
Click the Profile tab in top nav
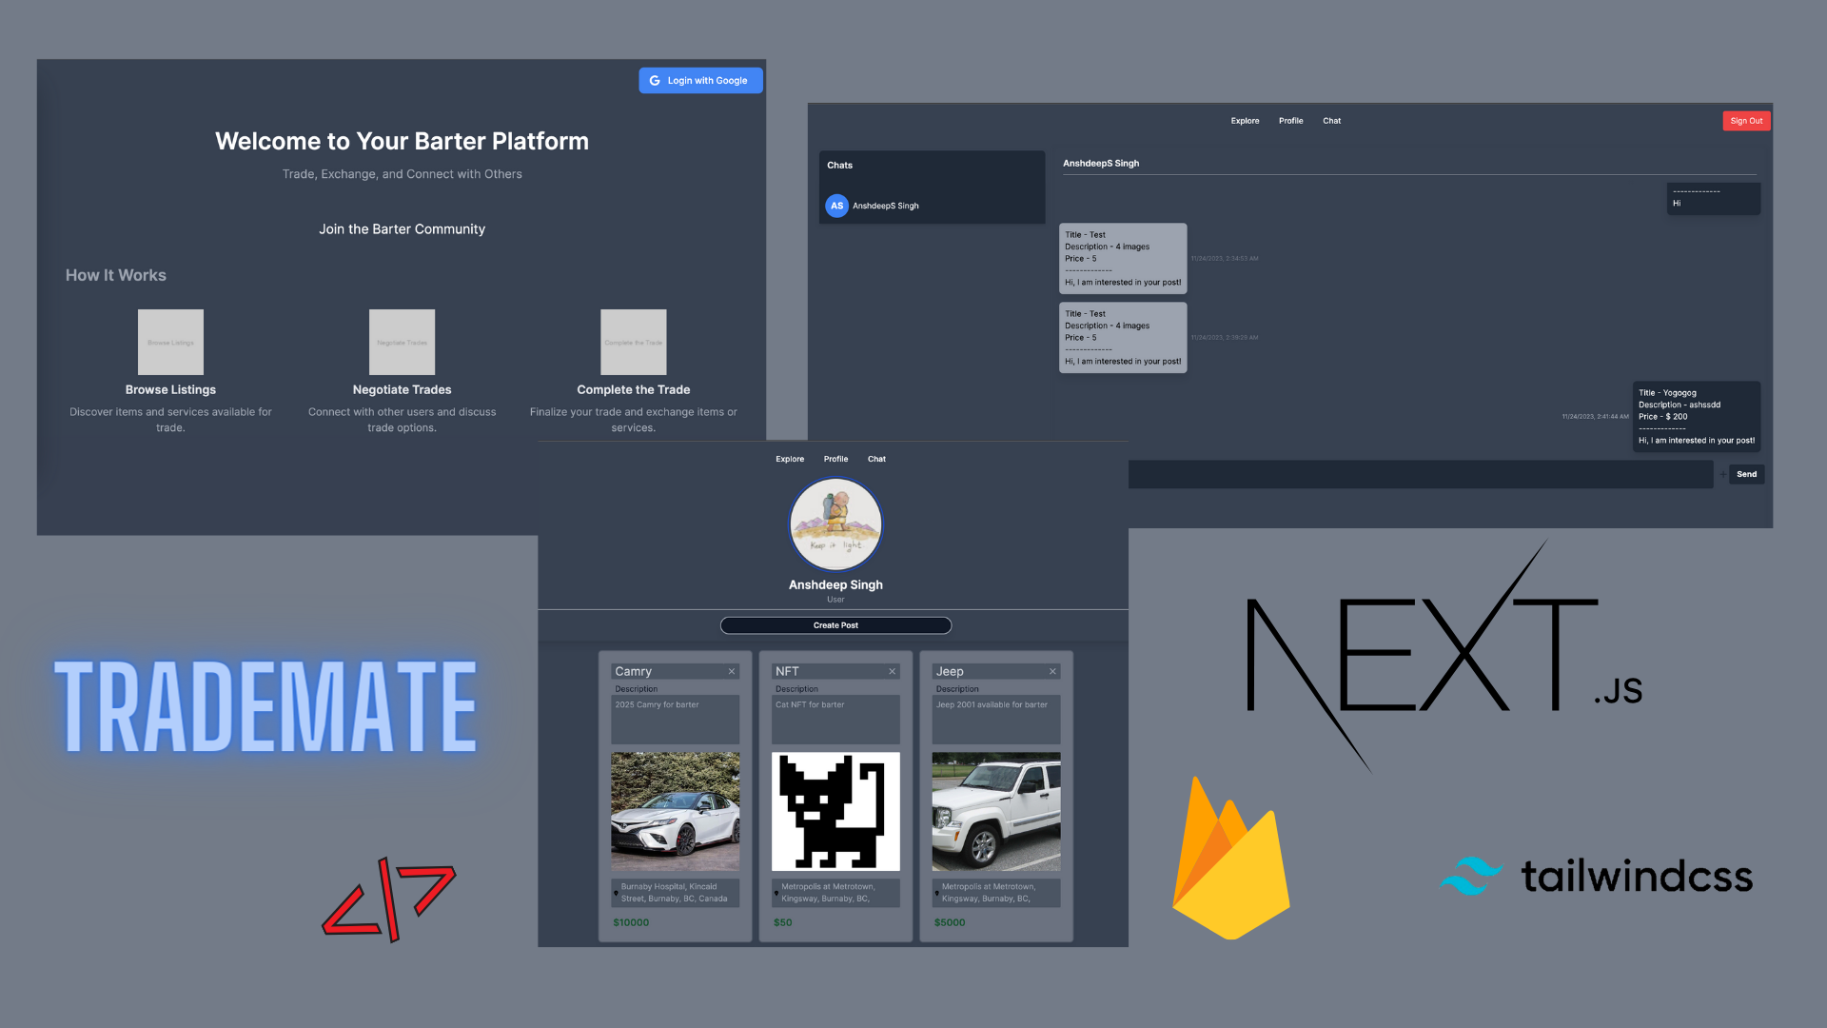[x=835, y=458]
